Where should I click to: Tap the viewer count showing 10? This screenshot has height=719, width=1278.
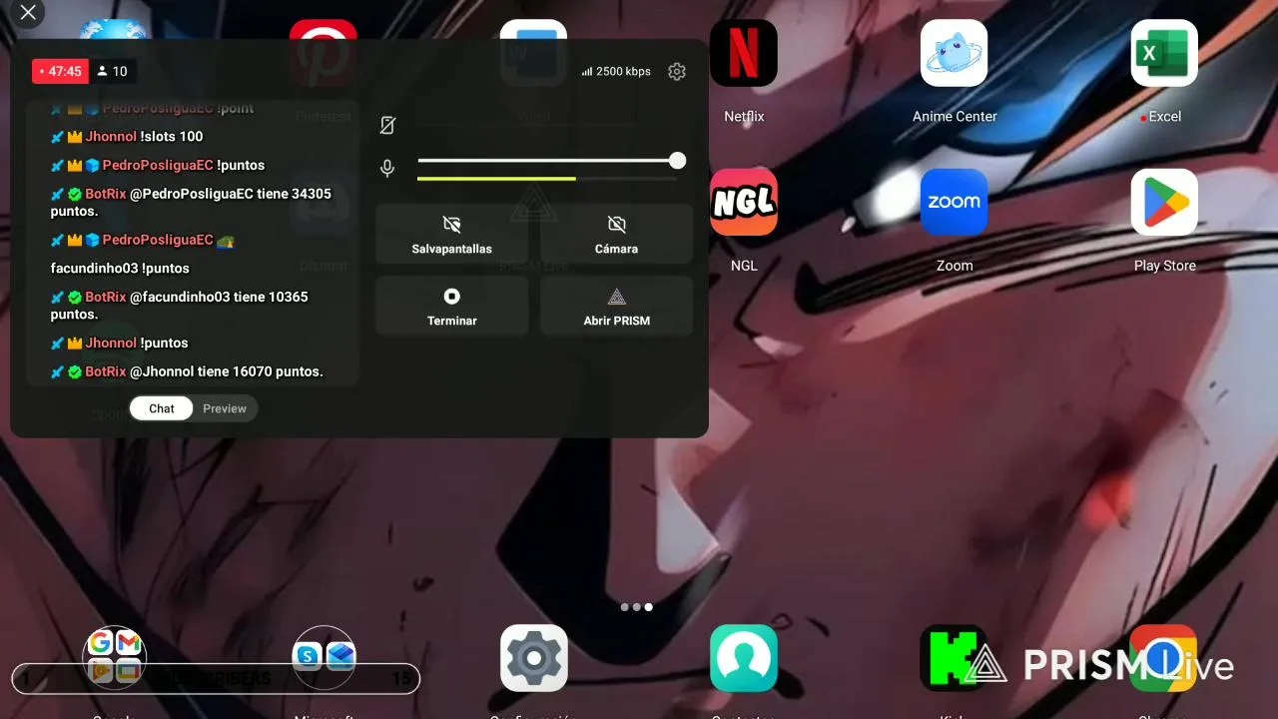[x=112, y=71]
